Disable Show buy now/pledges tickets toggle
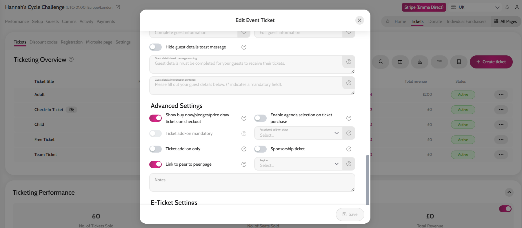 [x=155, y=118]
